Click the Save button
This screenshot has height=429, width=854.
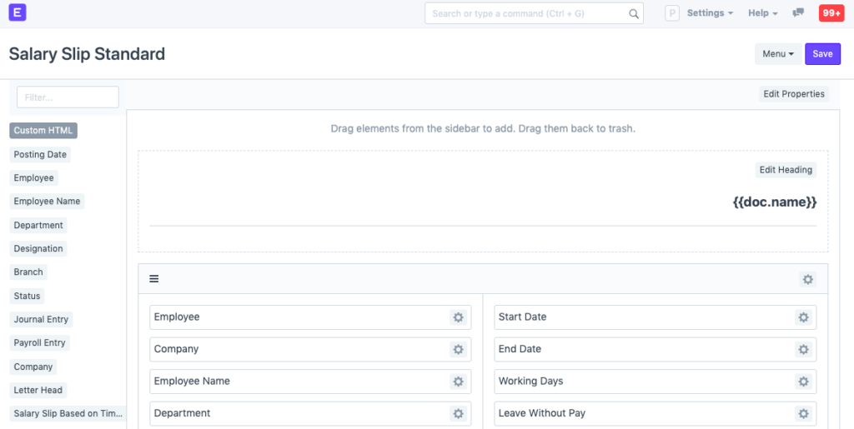point(822,54)
